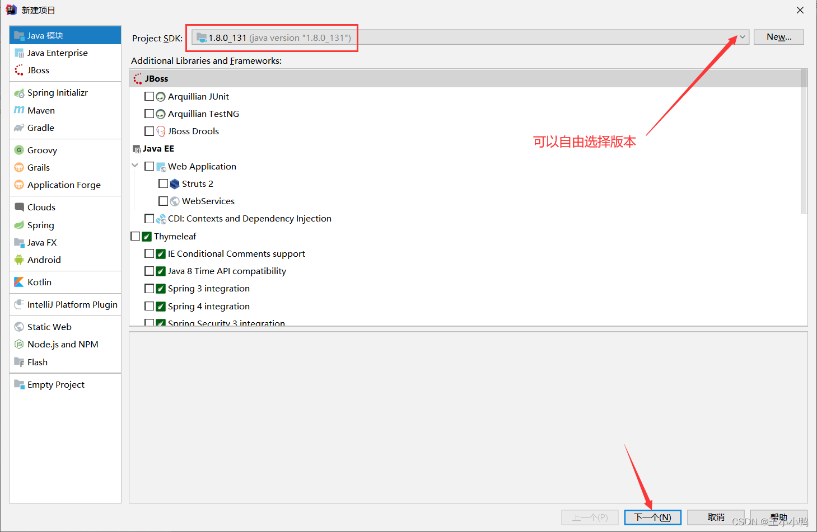Close the 新建项目 dialog

(800, 10)
